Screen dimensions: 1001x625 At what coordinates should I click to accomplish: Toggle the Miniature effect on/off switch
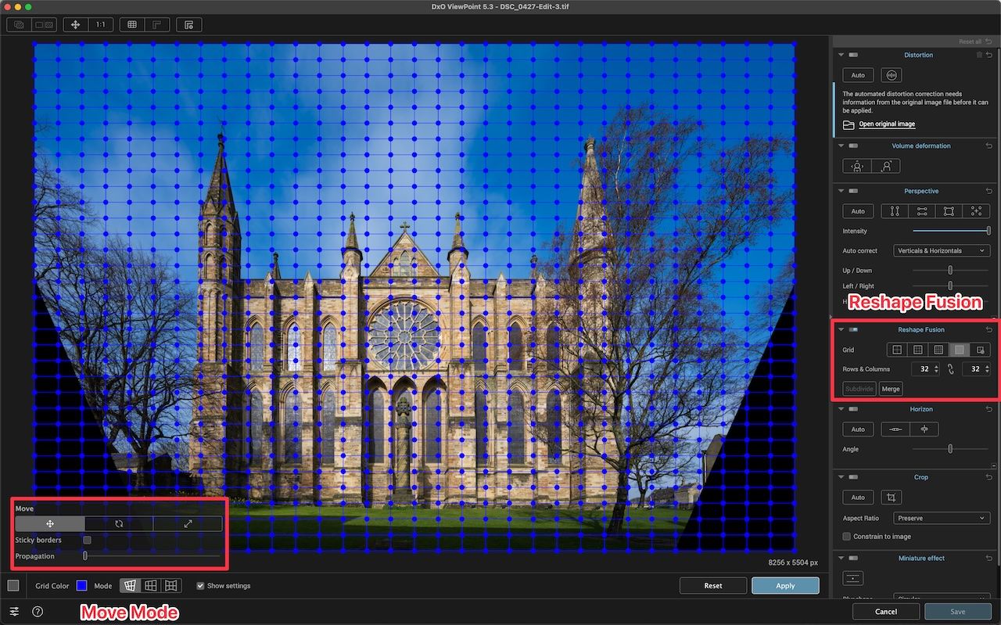click(852, 558)
